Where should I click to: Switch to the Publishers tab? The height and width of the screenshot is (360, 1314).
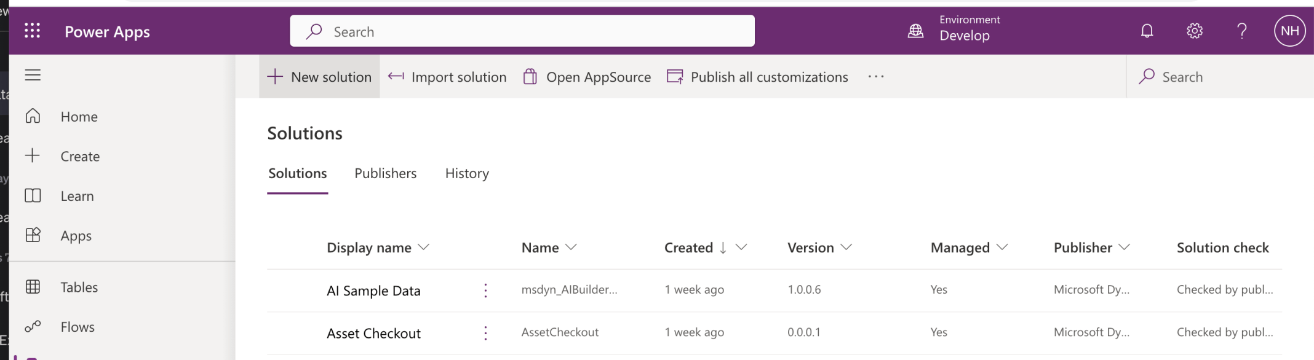pos(385,173)
